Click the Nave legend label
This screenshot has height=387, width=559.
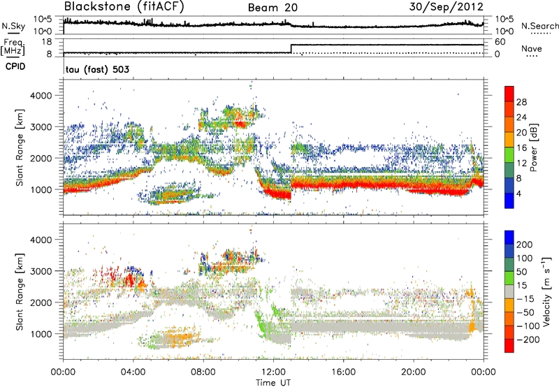coord(532,48)
